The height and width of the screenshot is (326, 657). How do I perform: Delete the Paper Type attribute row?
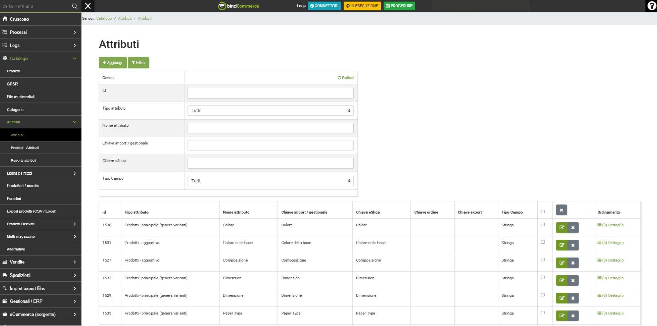pos(573,316)
